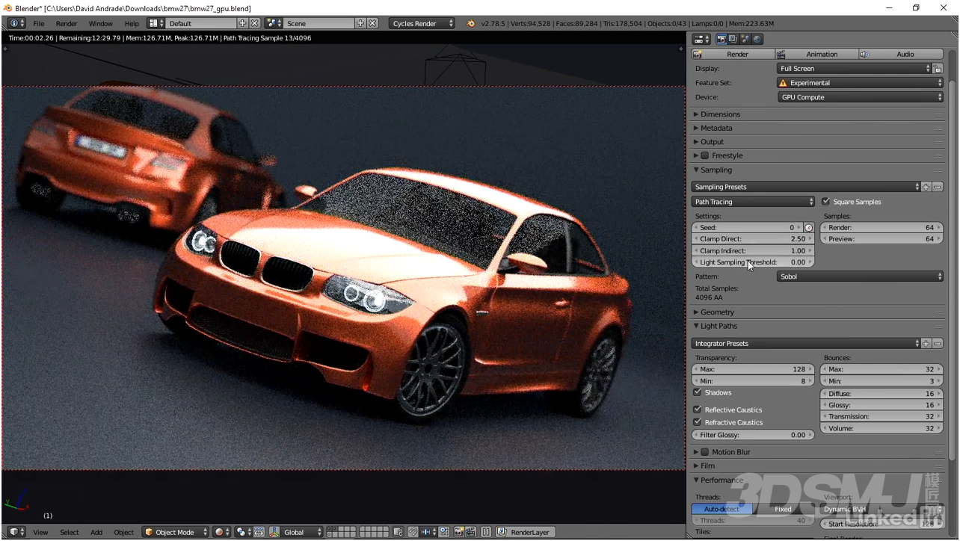The width and height of the screenshot is (960, 541).
Task: Enable the Motion Blur checkbox
Action: coord(704,452)
